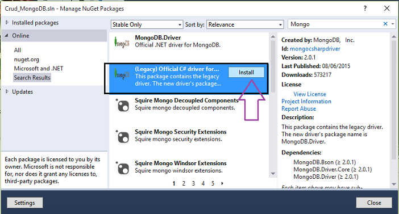This screenshot has width=399, height=214.
Task: Click the Downloads: 573217 value
Action: (x=306, y=75)
